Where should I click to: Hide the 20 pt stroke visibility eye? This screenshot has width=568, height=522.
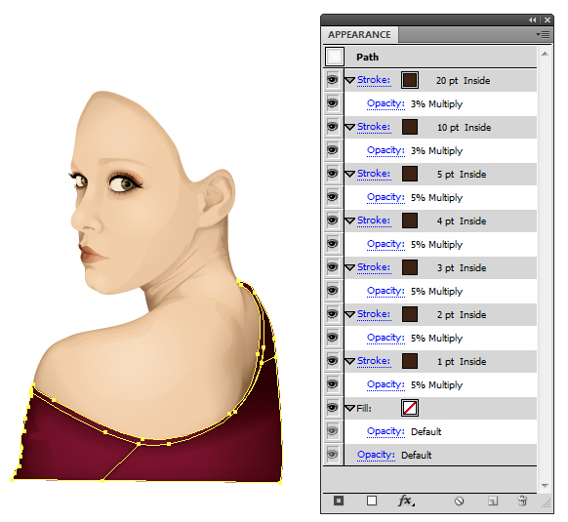click(332, 79)
